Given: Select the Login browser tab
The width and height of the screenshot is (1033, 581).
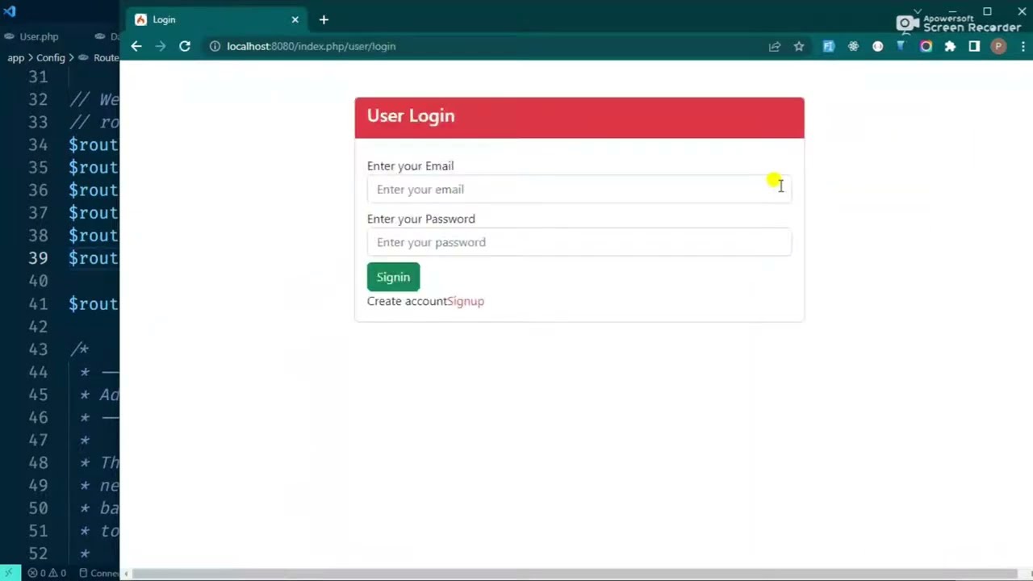Looking at the screenshot, I should [218, 19].
